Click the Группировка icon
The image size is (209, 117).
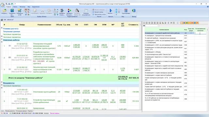(126, 10)
